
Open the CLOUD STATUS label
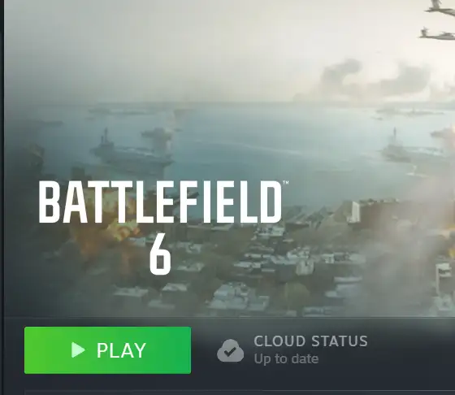[310, 341]
